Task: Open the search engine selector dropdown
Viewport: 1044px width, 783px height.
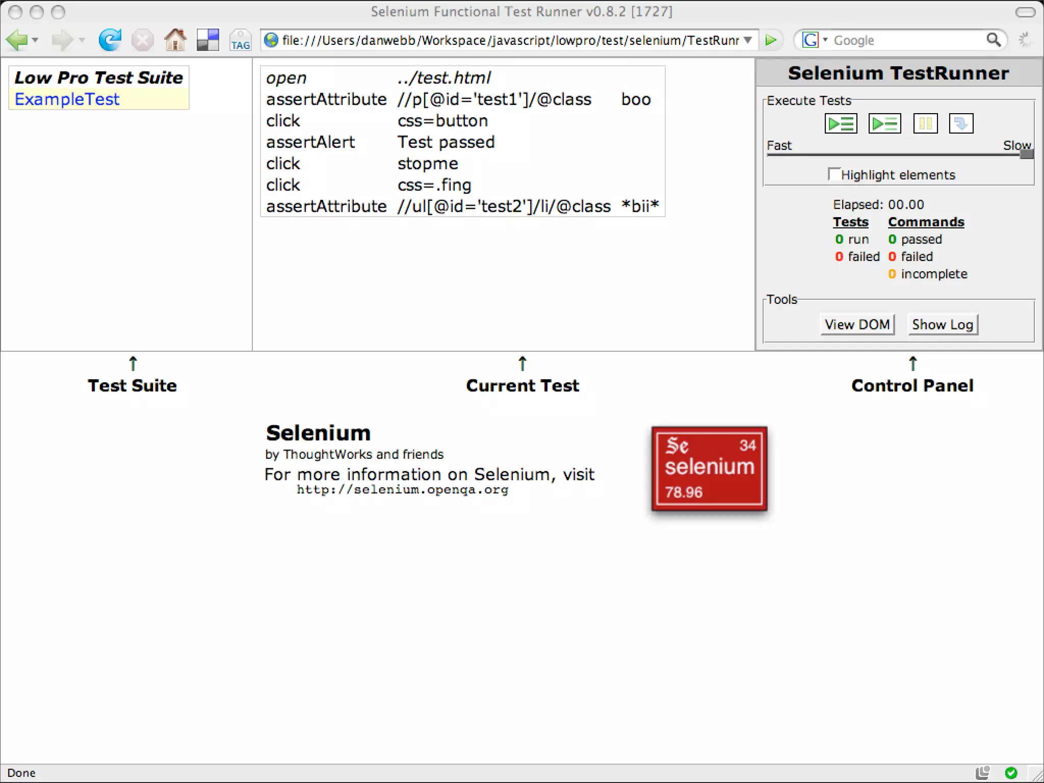Action: 825,40
